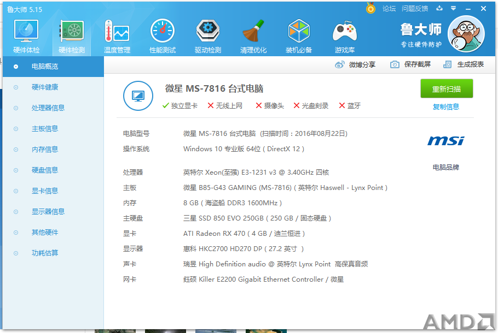
Task: Click the 电脑品牌 label under logo
Action: tap(446, 167)
